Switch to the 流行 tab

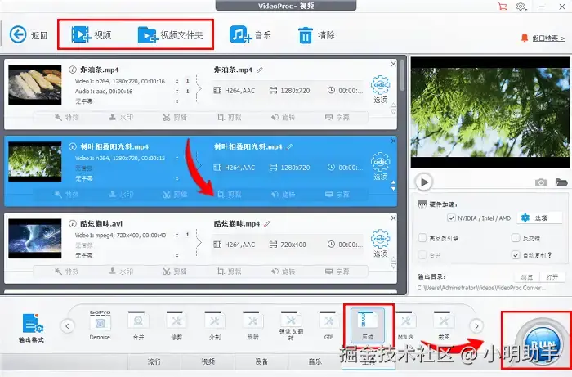pos(154,361)
